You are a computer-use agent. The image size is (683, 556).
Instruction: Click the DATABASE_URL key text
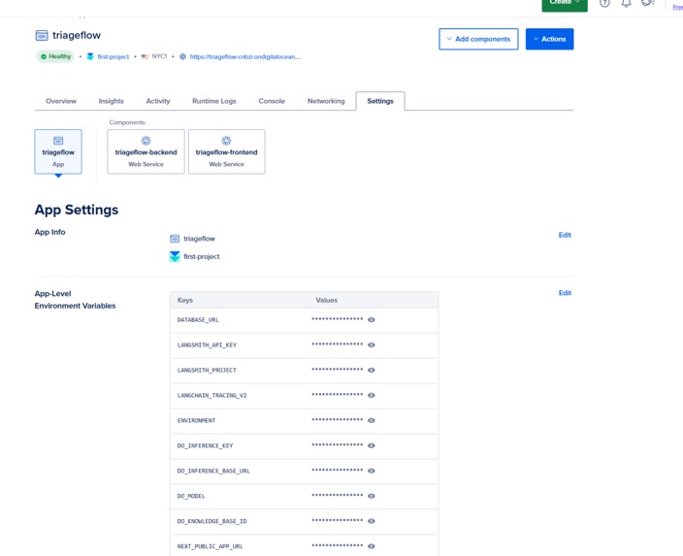point(198,320)
